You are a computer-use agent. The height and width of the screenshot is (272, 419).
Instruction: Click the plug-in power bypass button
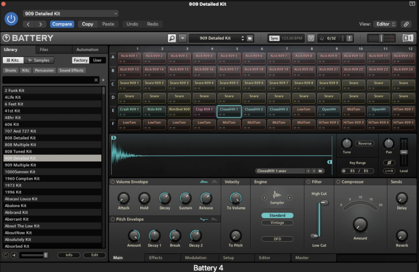11,19
